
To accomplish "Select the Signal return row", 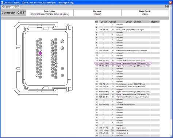I will click(127, 128).
